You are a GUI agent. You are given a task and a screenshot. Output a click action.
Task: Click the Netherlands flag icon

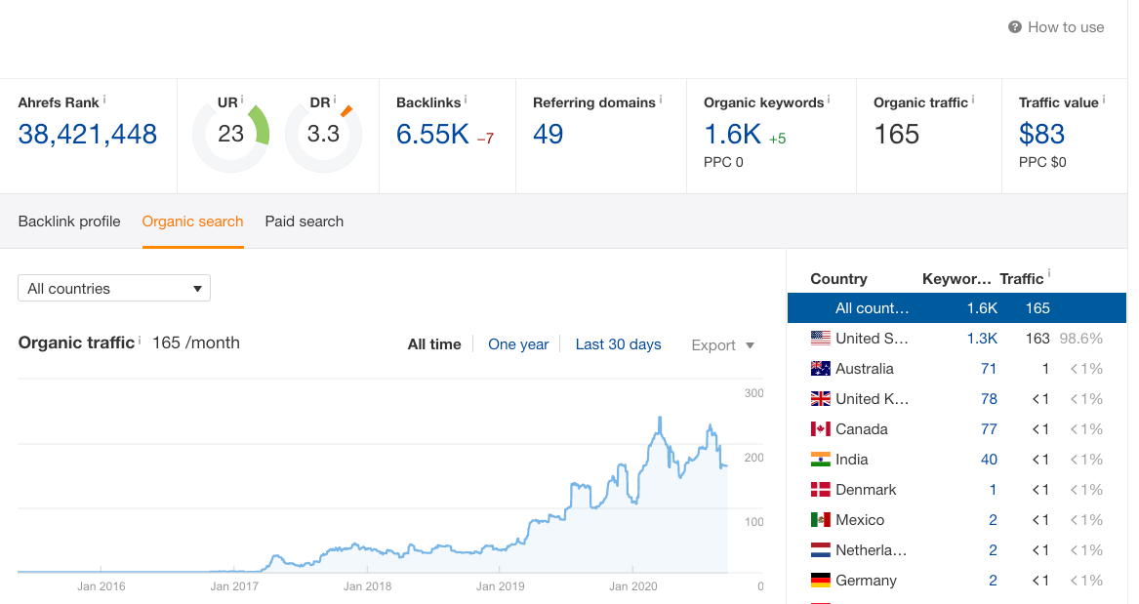click(x=820, y=550)
